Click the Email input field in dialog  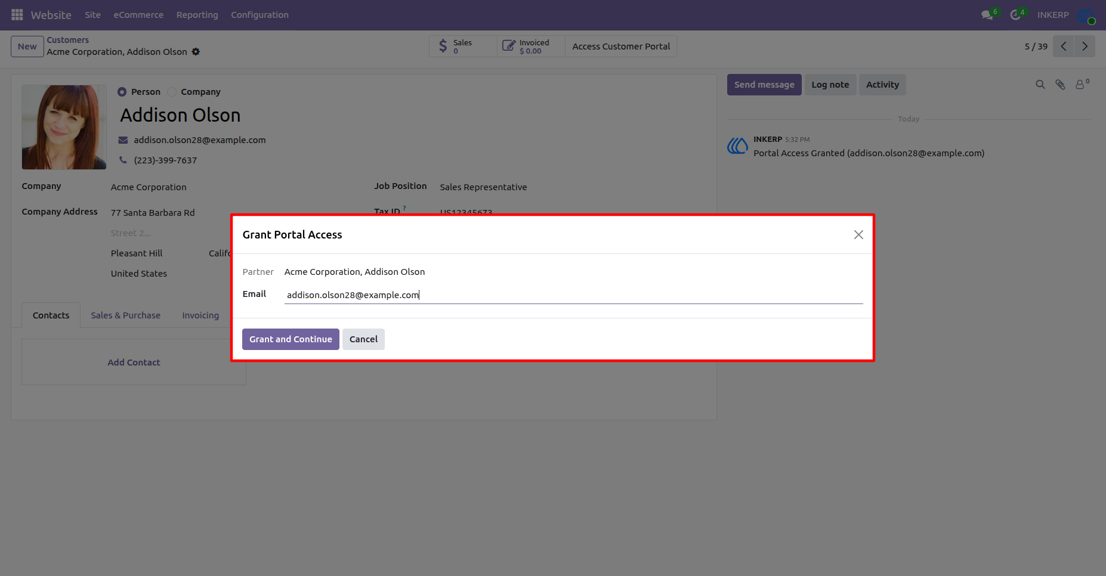click(573, 295)
